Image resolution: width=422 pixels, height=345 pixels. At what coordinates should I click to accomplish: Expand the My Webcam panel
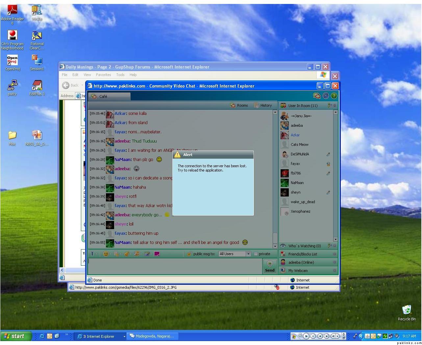click(x=335, y=271)
